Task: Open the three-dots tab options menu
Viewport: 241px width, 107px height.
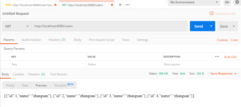Action: tap(127, 5)
